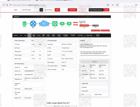Click the 'by' label button beside search field

(41, 10)
